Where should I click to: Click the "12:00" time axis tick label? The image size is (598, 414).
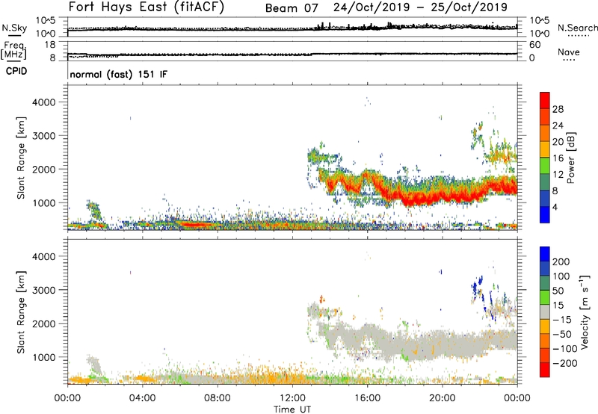[x=292, y=398]
